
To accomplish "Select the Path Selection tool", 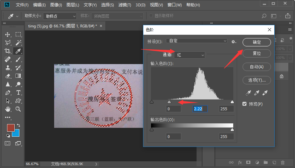I will tap(8, 101).
